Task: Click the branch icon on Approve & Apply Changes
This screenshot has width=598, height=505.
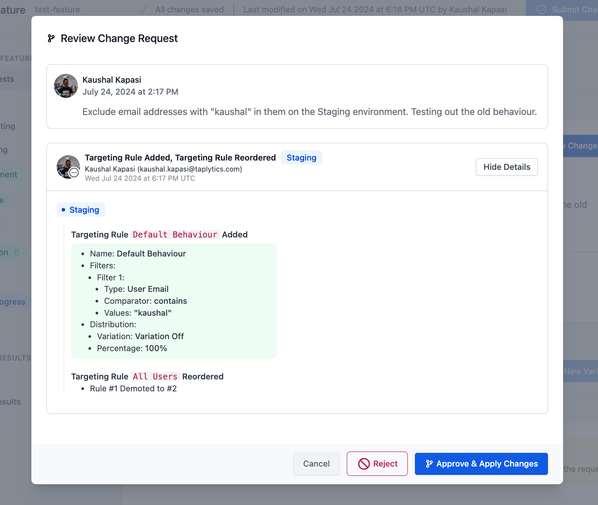Action: (429, 463)
